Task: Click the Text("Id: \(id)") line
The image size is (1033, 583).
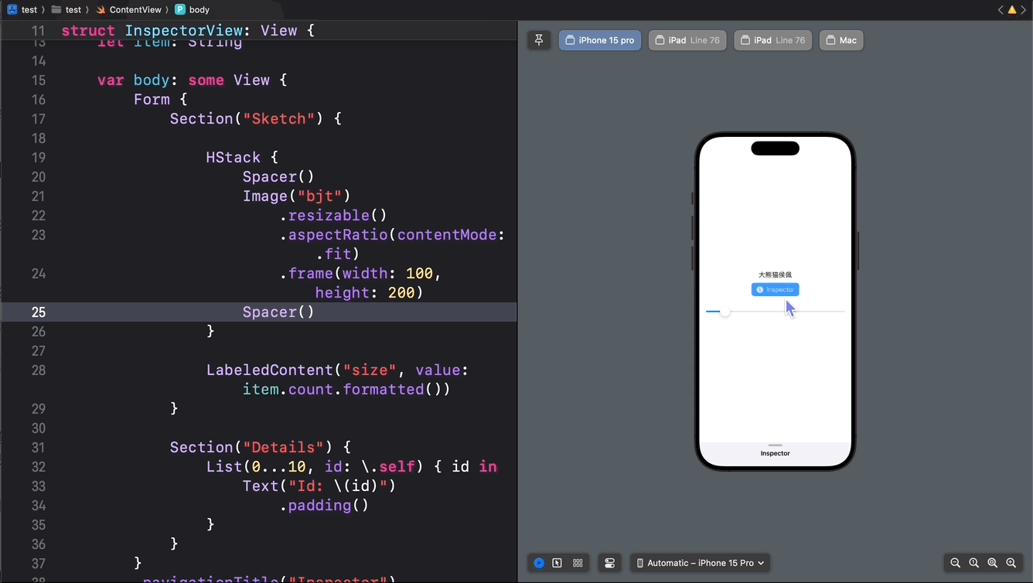Action: tap(319, 486)
